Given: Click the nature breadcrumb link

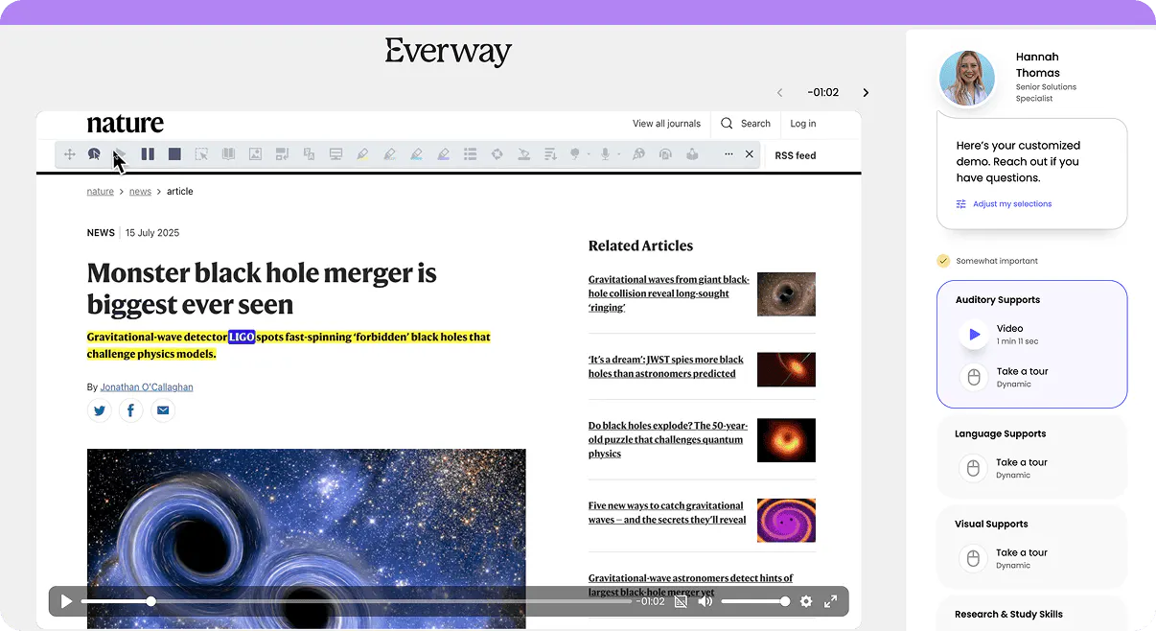Looking at the screenshot, I should tap(100, 192).
